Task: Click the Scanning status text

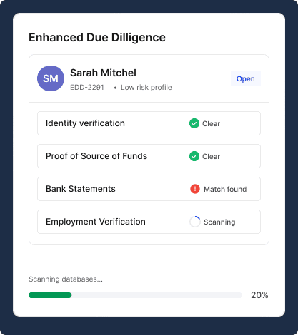Action: [x=219, y=222]
